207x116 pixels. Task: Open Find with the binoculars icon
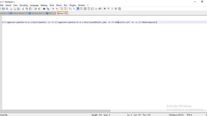(x=44, y=9)
